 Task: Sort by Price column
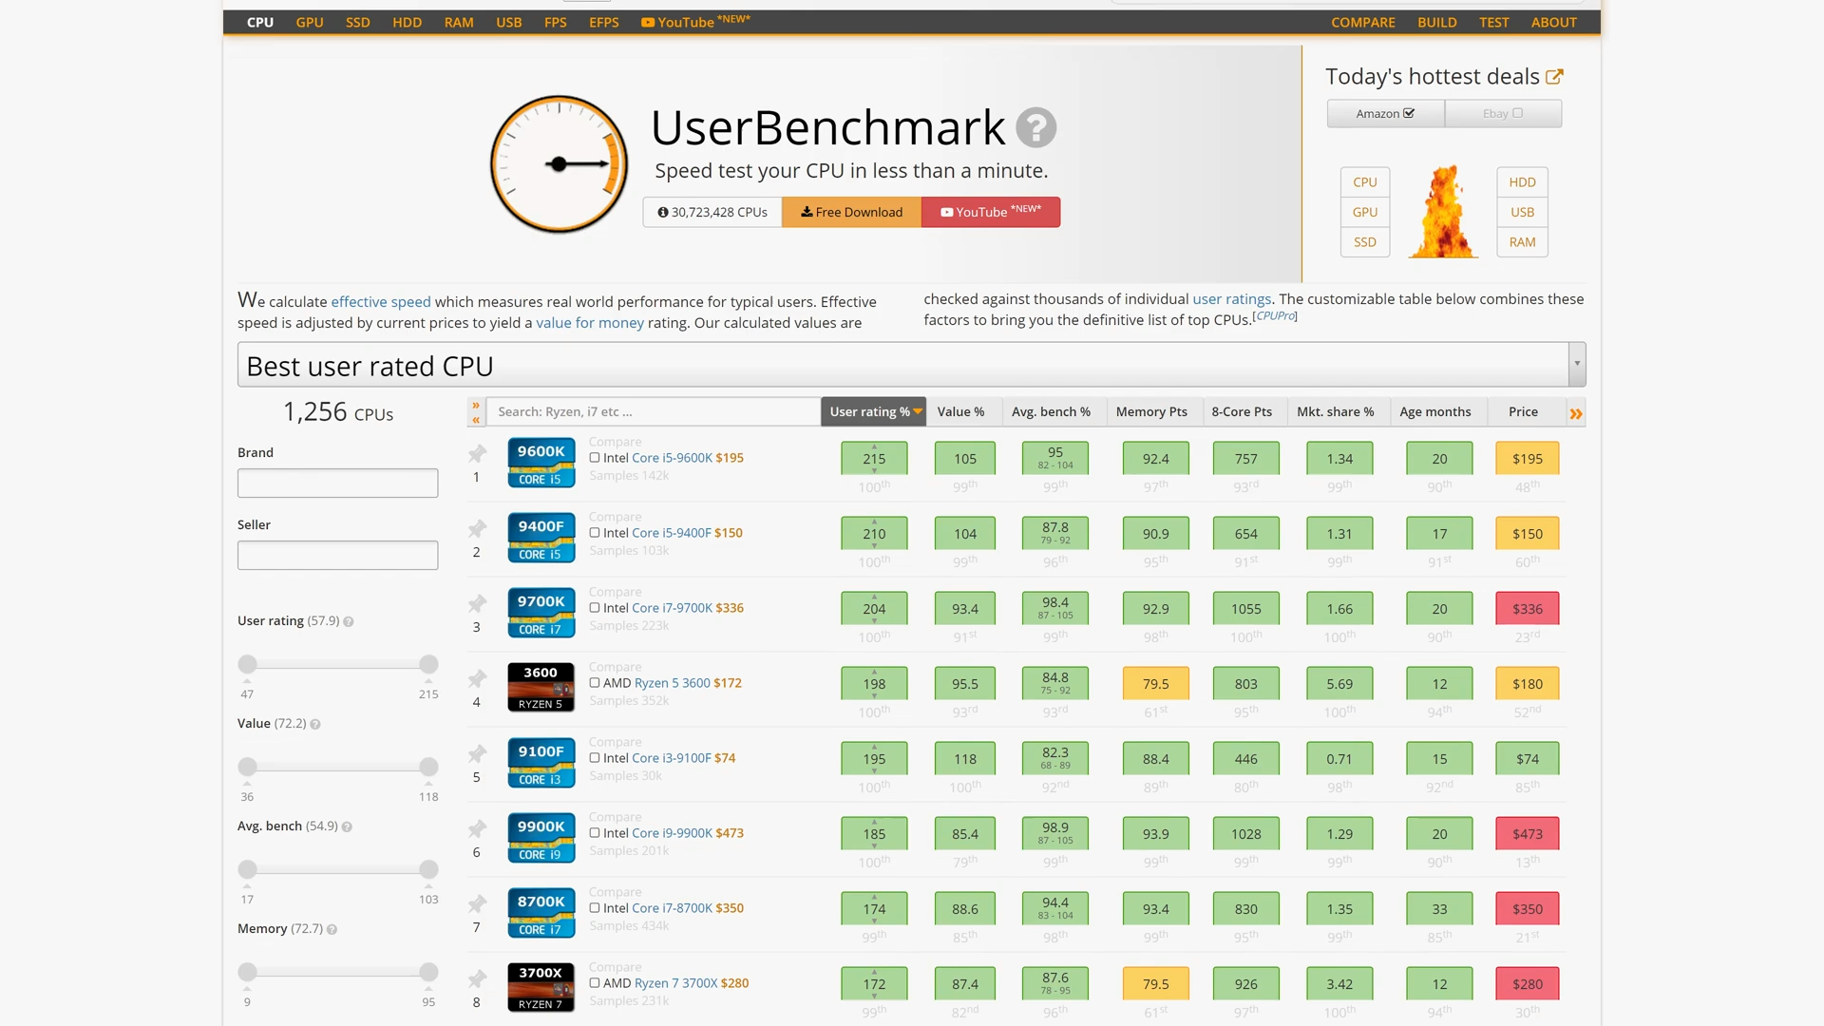[1523, 411]
